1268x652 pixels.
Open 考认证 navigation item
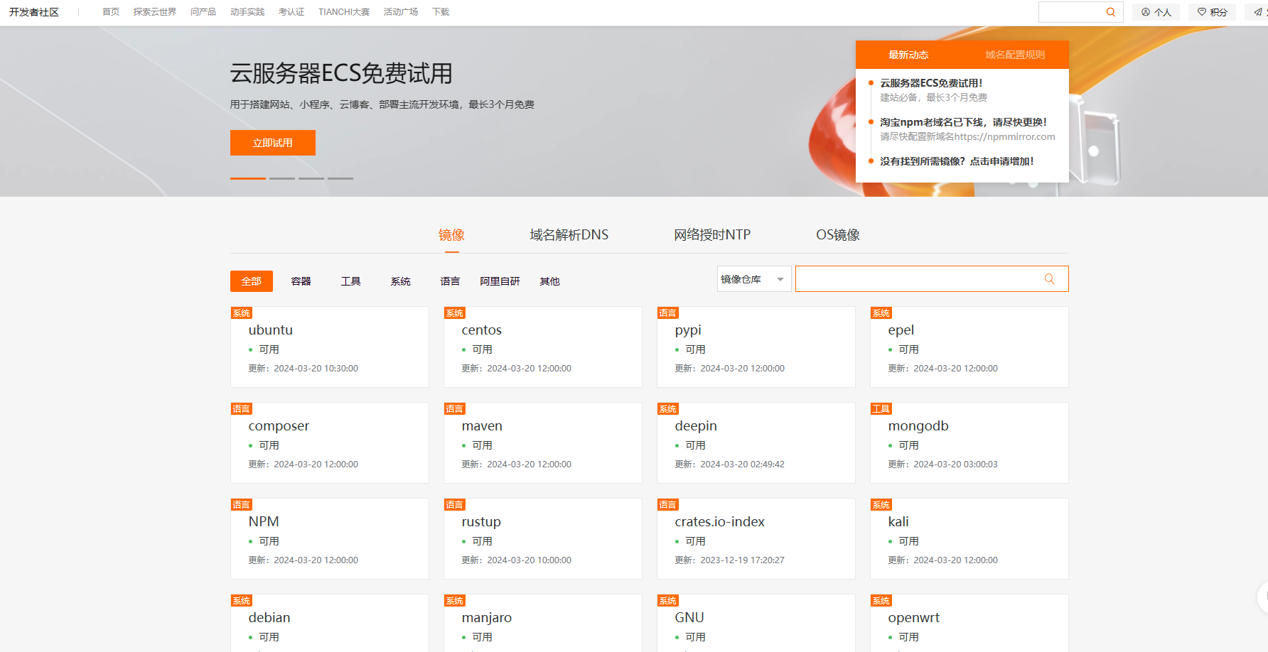coord(291,12)
